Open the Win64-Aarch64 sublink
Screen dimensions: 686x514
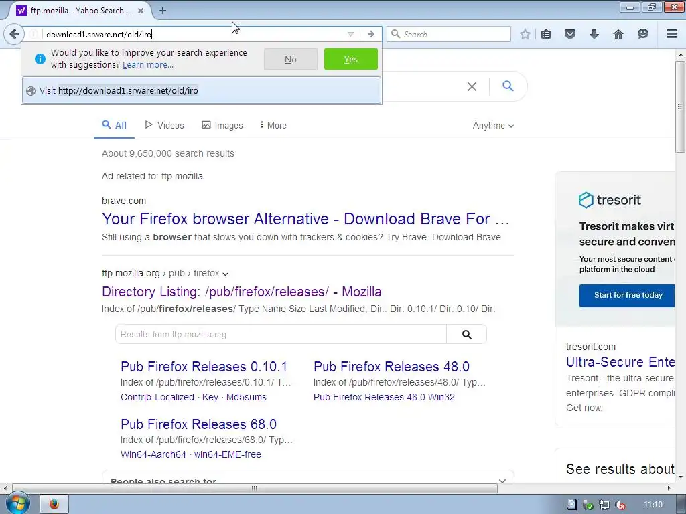coord(153,454)
